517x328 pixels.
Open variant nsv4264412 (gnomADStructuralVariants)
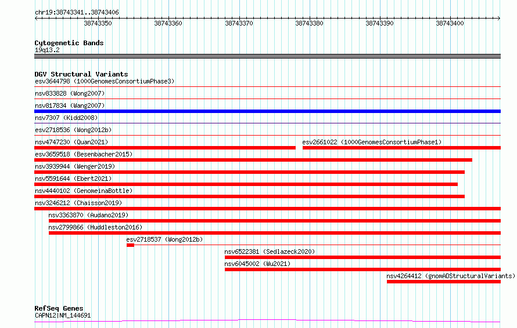pos(451,276)
